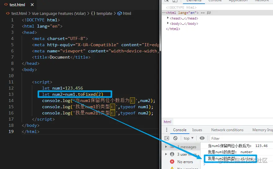This screenshot has width=273, height=169.
Task: Open the Issues drawer tab
Action: 197,130
